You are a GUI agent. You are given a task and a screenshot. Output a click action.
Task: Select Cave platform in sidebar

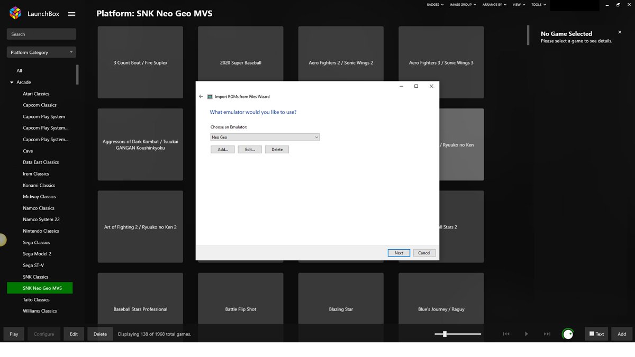(x=28, y=151)
